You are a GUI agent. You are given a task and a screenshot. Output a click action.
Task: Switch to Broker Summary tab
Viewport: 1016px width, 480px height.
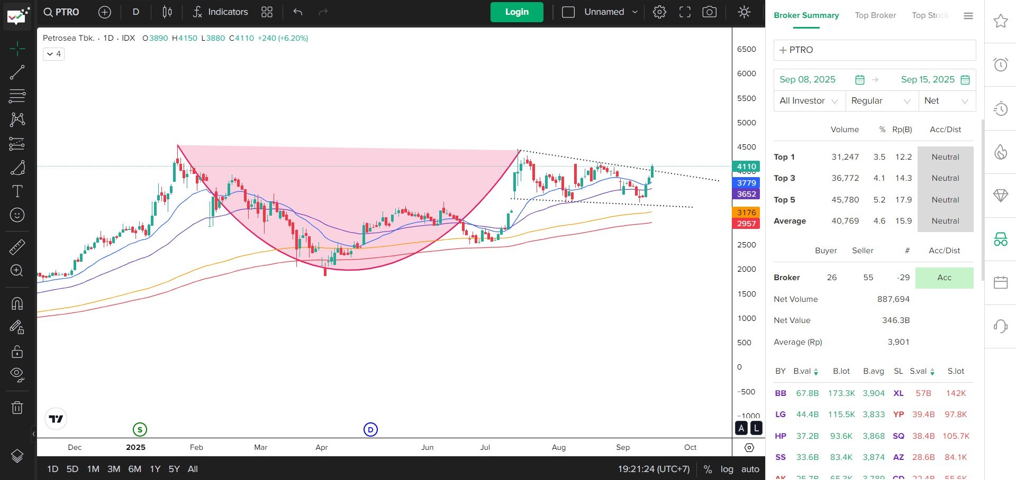pos(806,15)
